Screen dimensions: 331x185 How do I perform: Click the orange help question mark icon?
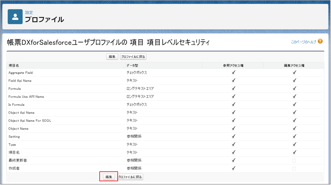tap(320, 42)
